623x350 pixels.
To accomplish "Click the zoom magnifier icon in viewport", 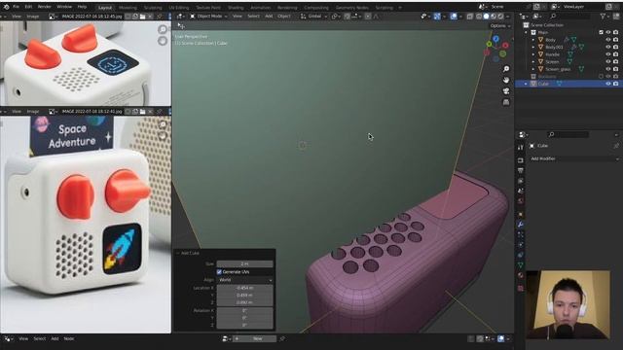I will pyautogui.click(x=506, y=69).
